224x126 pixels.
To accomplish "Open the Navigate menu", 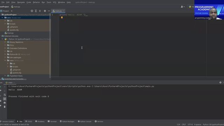I will [x=21, y=2].
